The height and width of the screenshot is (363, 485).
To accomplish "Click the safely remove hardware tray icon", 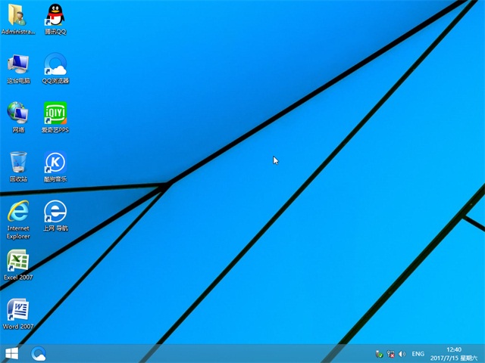I will pos(379,354).
